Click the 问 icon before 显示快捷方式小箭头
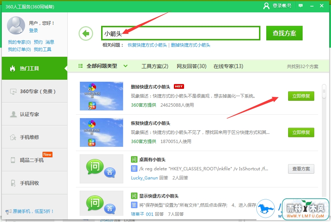Screen dimensions: 331x222 tap(134, 196)
